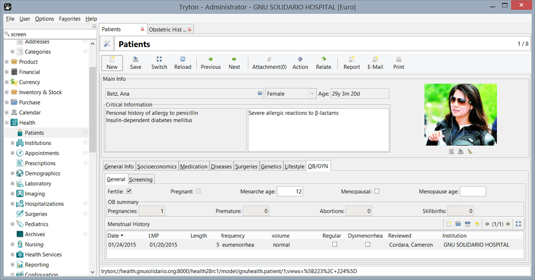
Task: Reload the patient record
Action: click(182, 63)
